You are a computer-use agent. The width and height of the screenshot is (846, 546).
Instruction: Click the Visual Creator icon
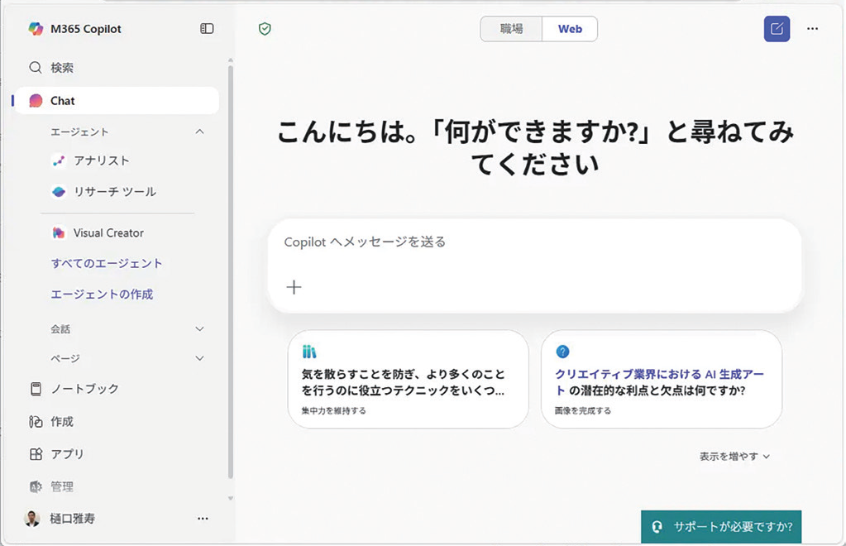58,233
